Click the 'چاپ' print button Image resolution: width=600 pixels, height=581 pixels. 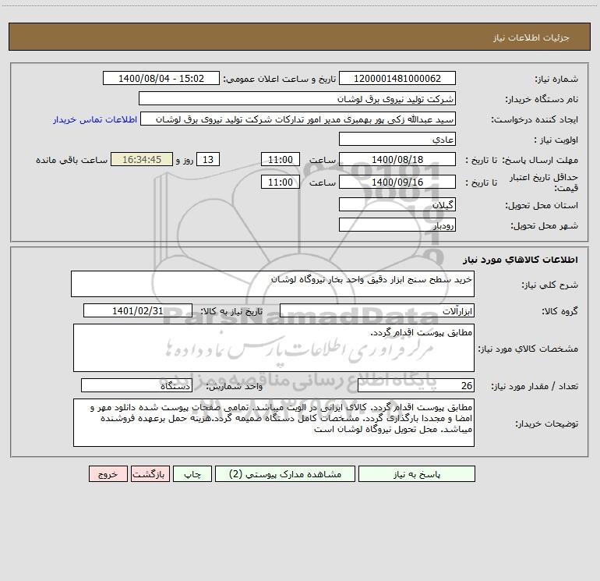click(192, 474)
